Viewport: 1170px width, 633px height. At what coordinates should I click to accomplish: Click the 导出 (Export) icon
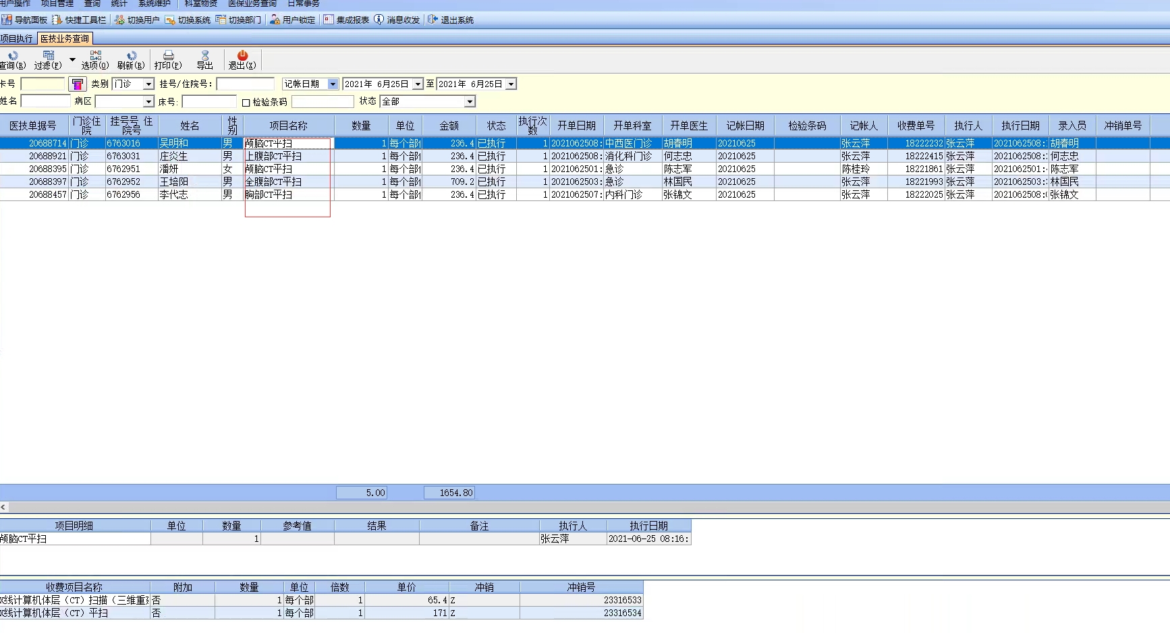[x=204, y=59]
